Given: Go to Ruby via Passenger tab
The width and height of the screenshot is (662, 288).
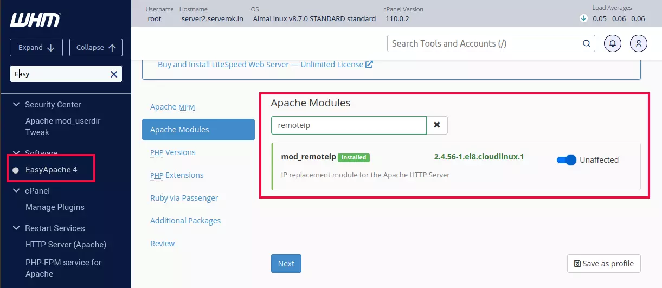Looking at the screenshot, I should coord(184,198).
